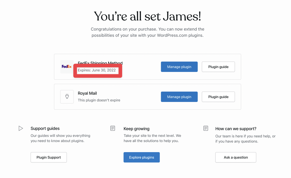
Task: Click Manage plugin for FedEx Shipping Method
Action: pyautogui.click(x=179, y=66)
